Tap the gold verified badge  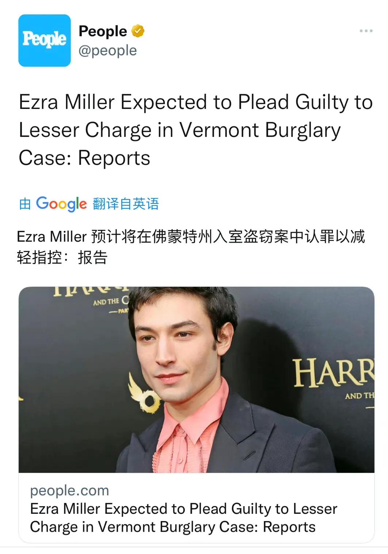(x=138, y=31)
